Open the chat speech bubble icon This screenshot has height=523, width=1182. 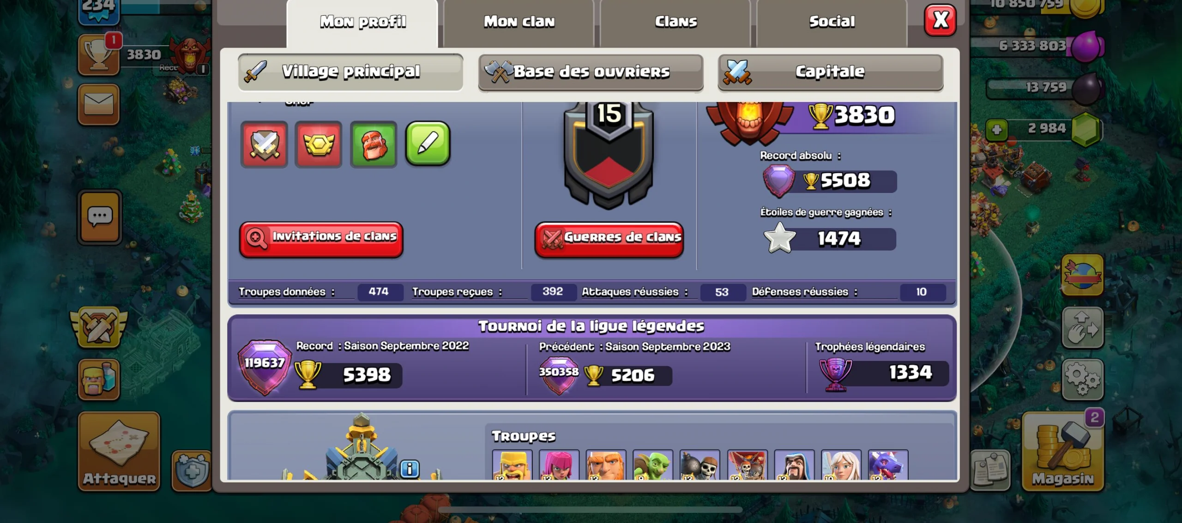pyautogui.click(x=100, y=216)
